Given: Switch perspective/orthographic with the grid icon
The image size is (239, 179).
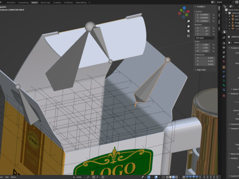Looking at the screenshot, I should point(188,36).
